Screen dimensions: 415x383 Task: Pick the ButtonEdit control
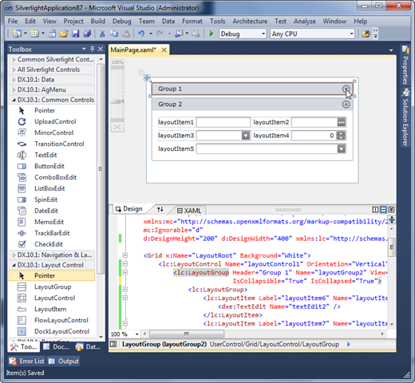49,166
